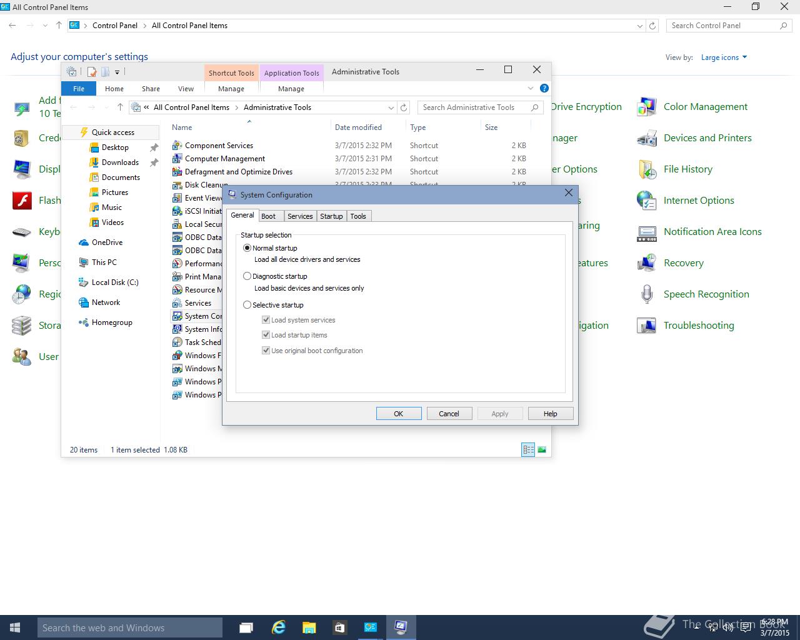Open the Store app on taskbar
800x640 pixels.
tap(339, 627)
